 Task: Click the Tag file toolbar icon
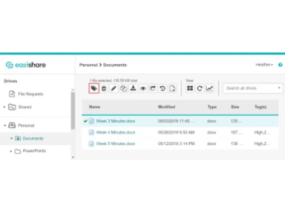(x=94, y=88)
